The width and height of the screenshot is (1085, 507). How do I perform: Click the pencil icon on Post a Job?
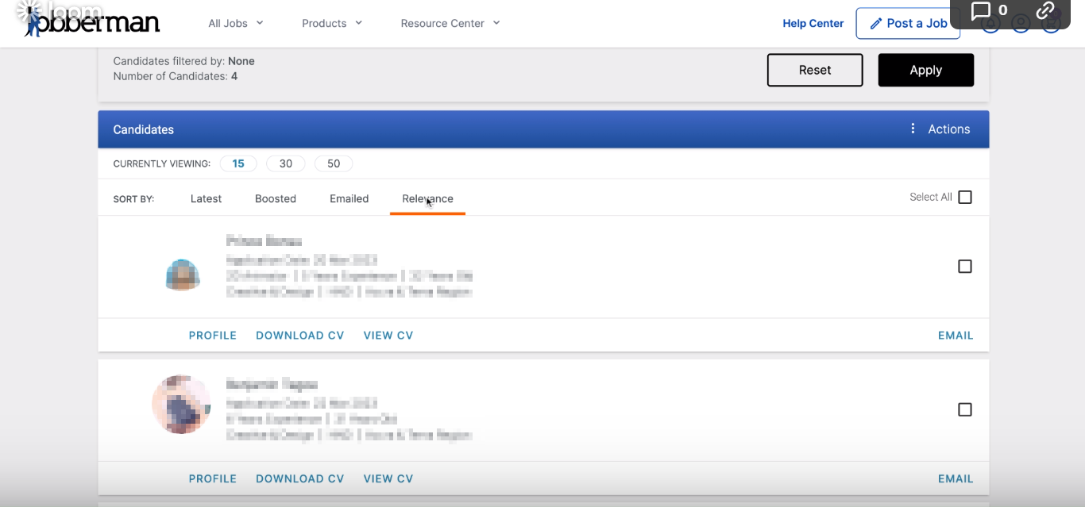(876, 23)
